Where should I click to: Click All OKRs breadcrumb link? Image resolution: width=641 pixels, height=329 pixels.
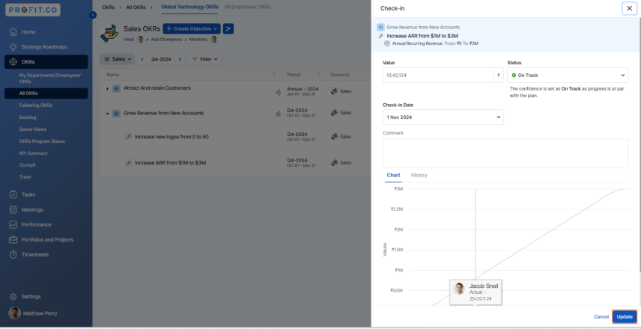tap(136, 7)
